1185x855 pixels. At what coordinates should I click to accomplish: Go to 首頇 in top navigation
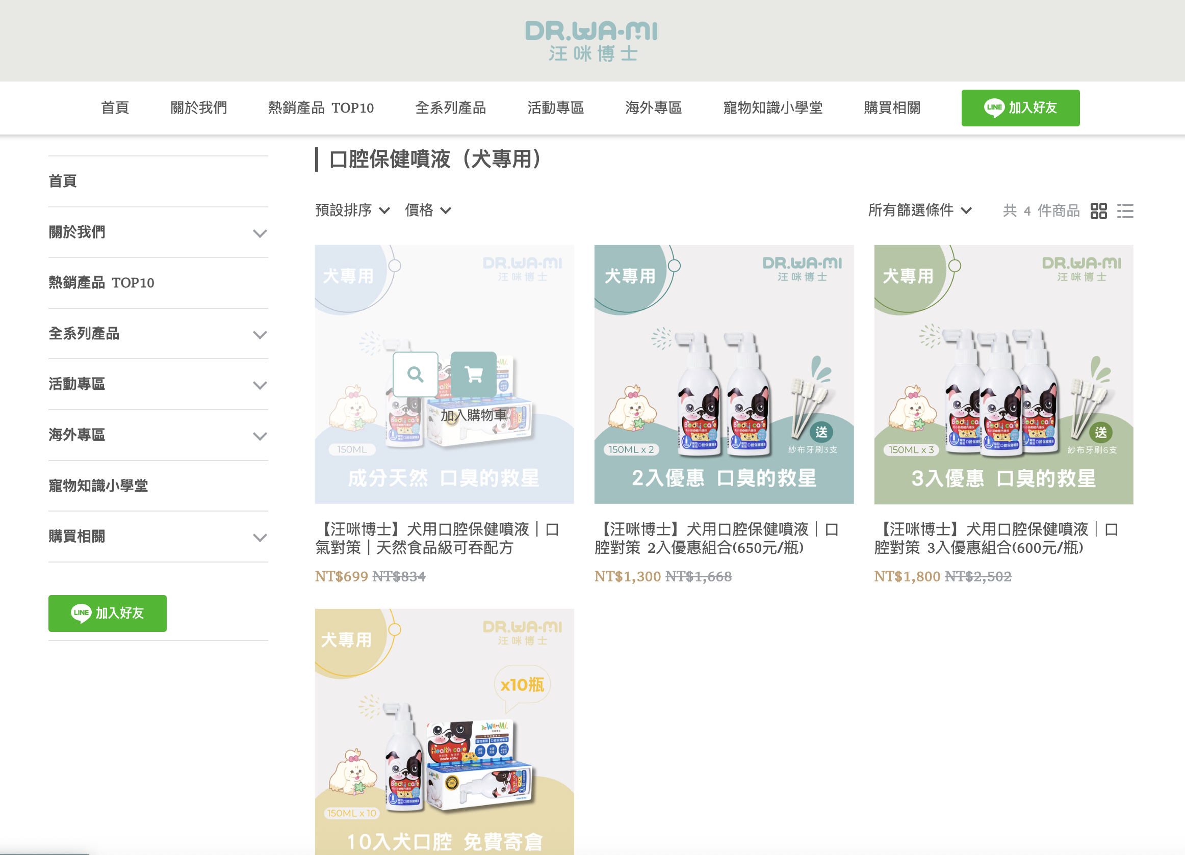[x=115, y=108]
